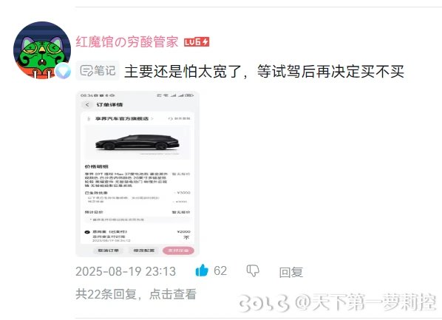Toggle the checked deposit item checkmark
This screenshot has height=320, width=442.
87,232
